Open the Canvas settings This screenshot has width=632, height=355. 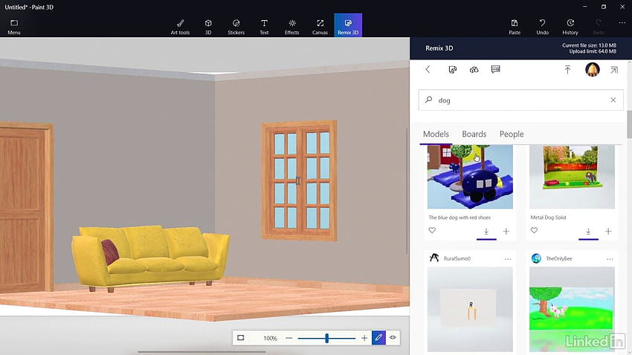pos(320,27)
